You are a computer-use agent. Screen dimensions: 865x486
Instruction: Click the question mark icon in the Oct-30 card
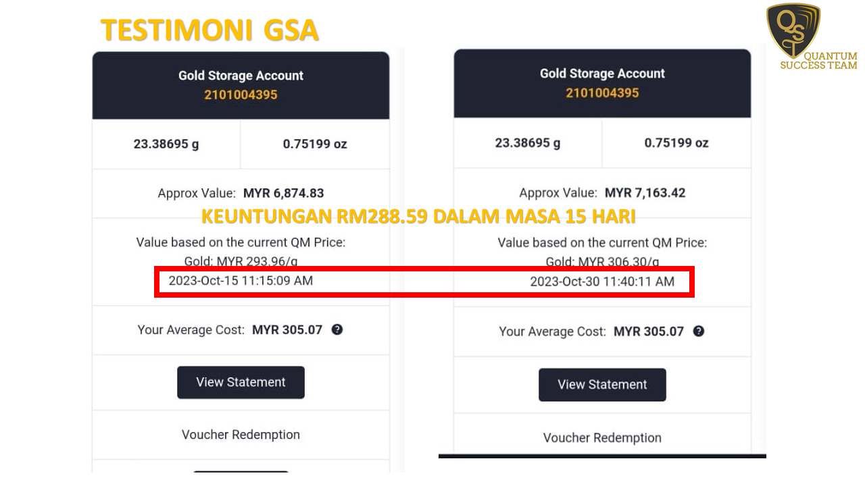[x=699, y=331]
